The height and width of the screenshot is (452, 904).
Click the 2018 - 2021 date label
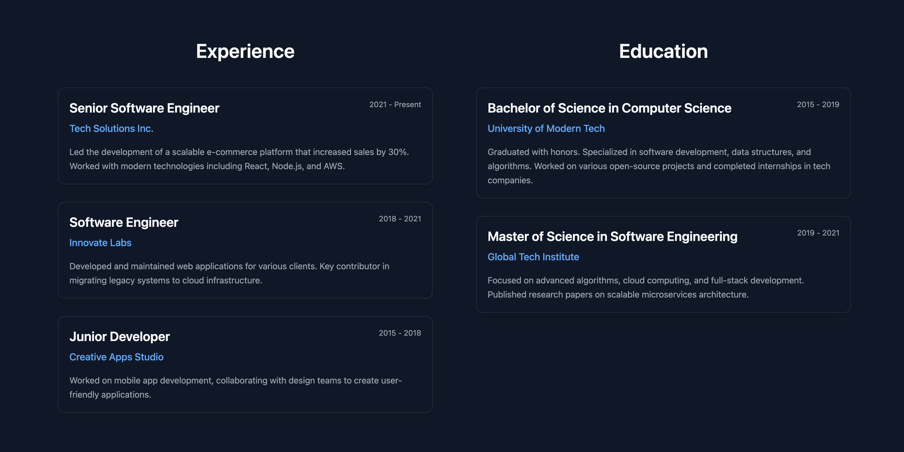coord(400,219)
